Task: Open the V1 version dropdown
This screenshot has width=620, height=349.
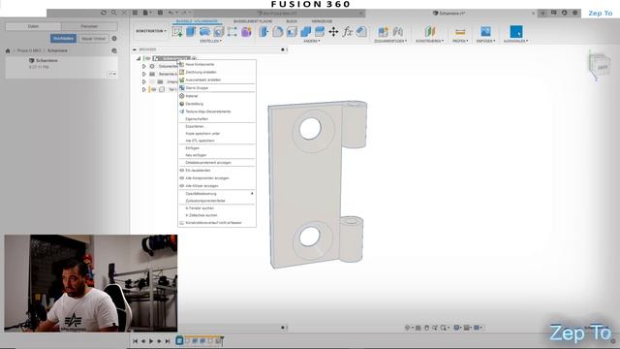Action: click(112, 74)
